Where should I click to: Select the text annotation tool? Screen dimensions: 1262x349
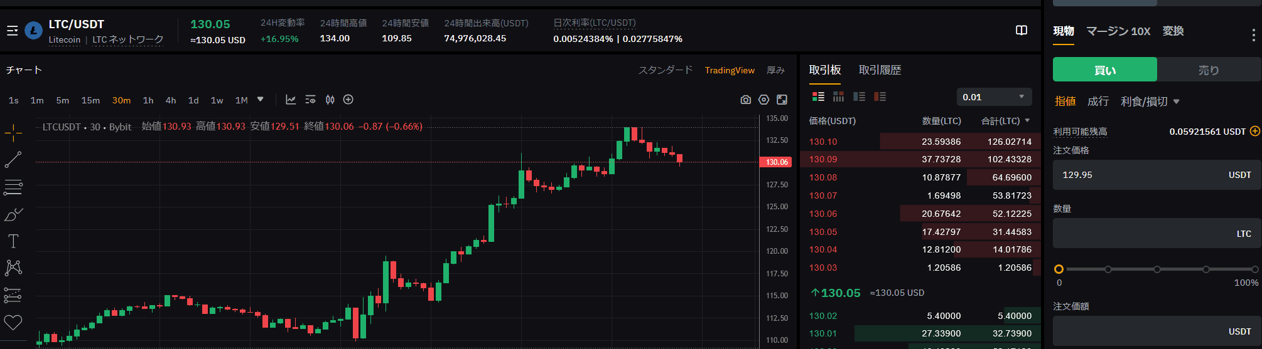pos(13,241)
